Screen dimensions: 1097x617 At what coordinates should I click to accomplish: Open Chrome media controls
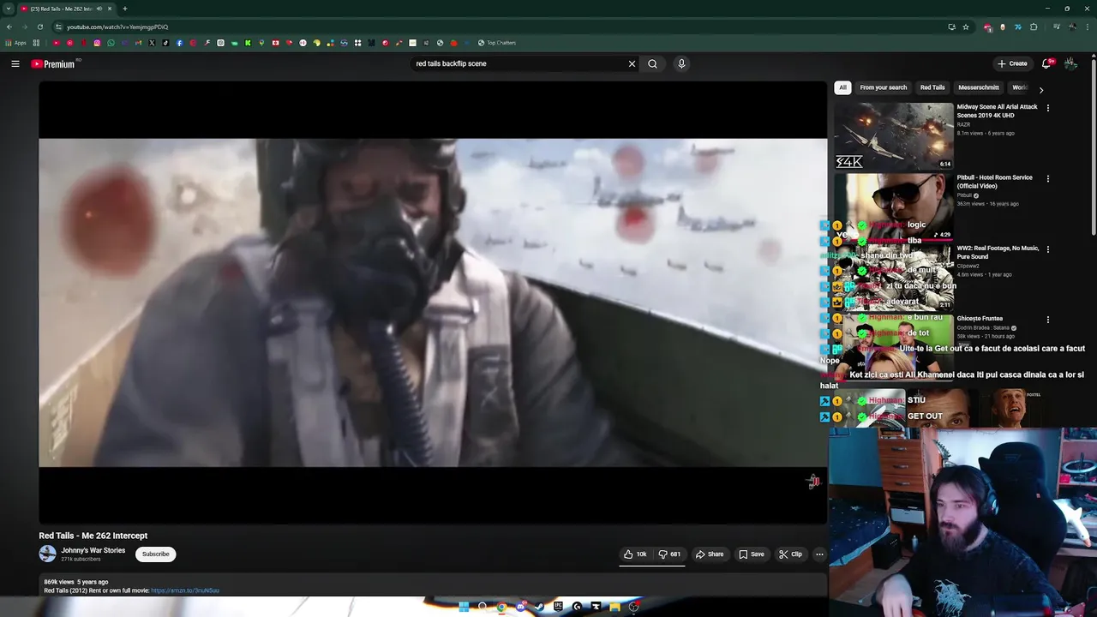coord(1057,27)
